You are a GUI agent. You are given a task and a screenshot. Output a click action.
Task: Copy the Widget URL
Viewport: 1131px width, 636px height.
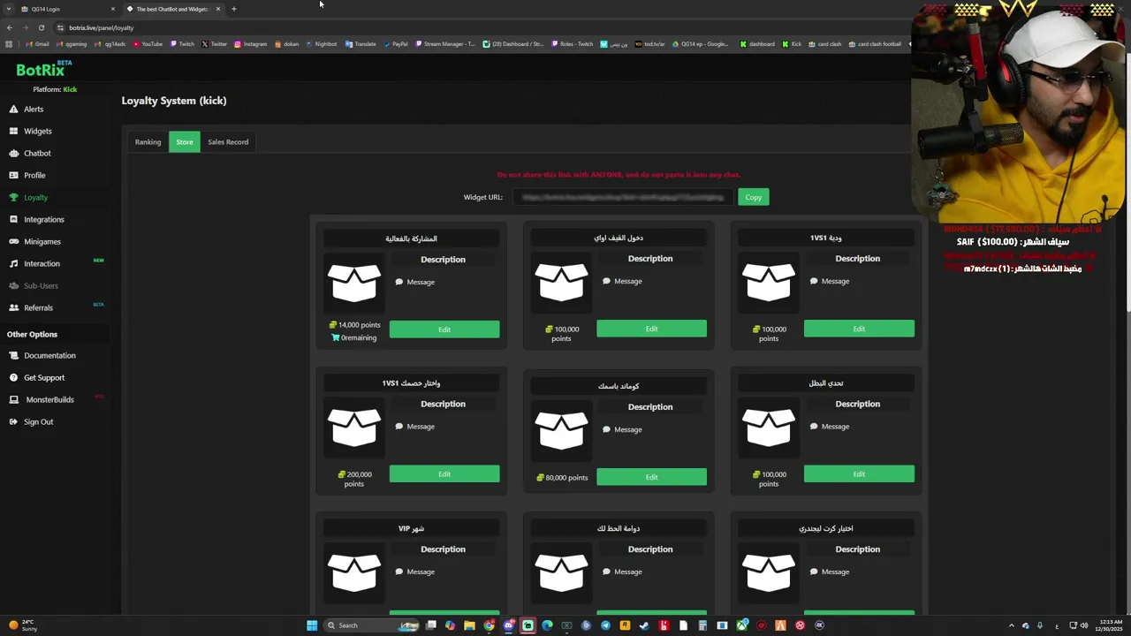tap(753, 197)
